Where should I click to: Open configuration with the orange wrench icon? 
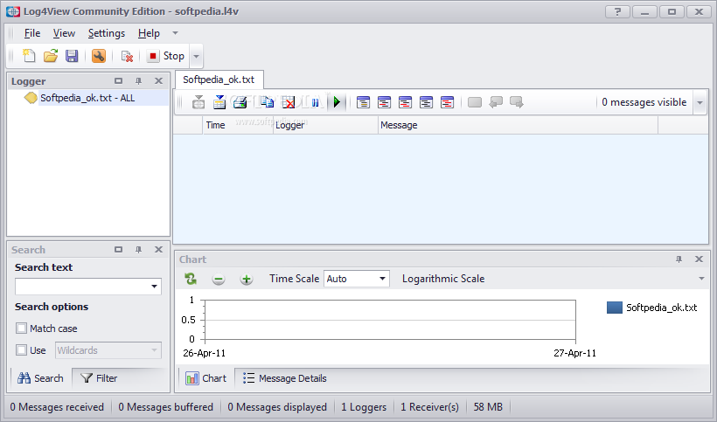[x=99, y=56]
